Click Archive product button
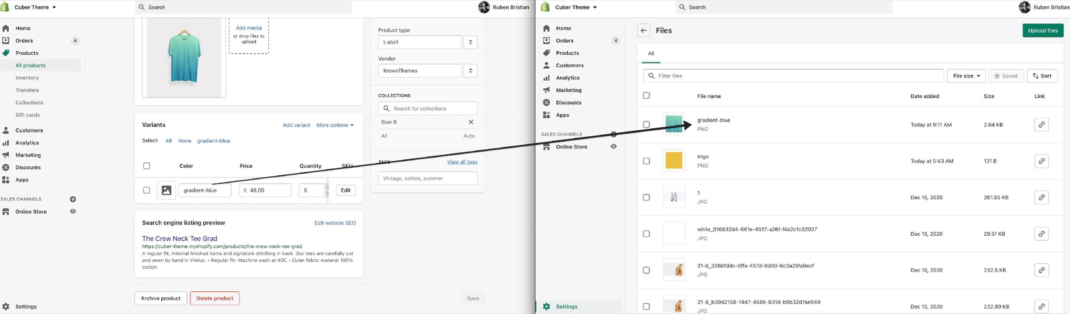 pos(160,299)
